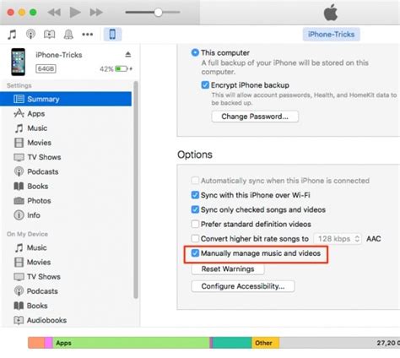The image size is (400, 358).
Task: Click the sidebar vertical scrollbar
Action: 136,190
